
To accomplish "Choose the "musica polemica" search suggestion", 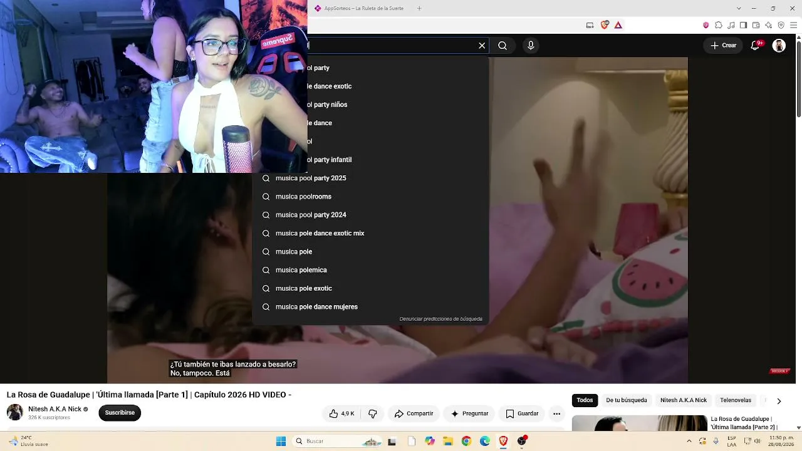I will coord(370,270).
